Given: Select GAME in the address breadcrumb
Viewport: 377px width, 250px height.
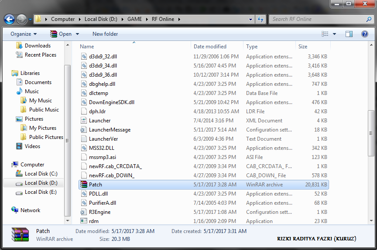Looking at the screenshot, I should point(134,19).
